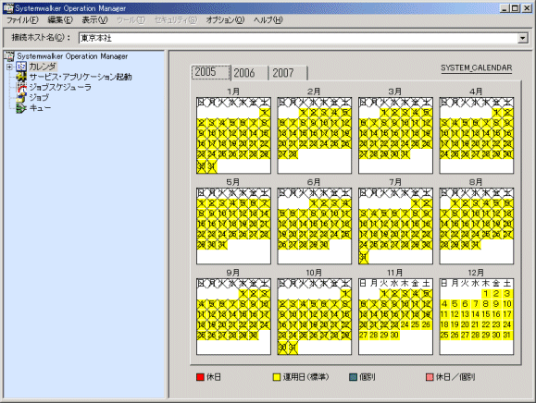Select Systemwalker Operation Manager root node label
Viewport: 536px width, 403px height.
[x=72, y=56]
